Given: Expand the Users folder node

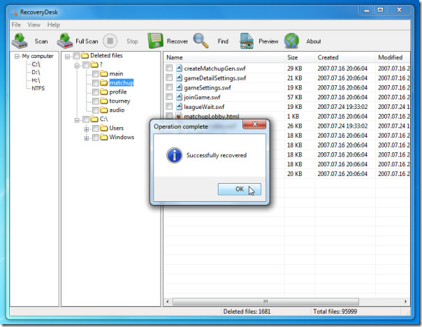Looking at the screenshot, I should coord(87,129).
